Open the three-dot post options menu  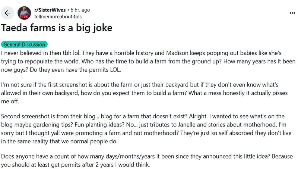pos(292,13)
